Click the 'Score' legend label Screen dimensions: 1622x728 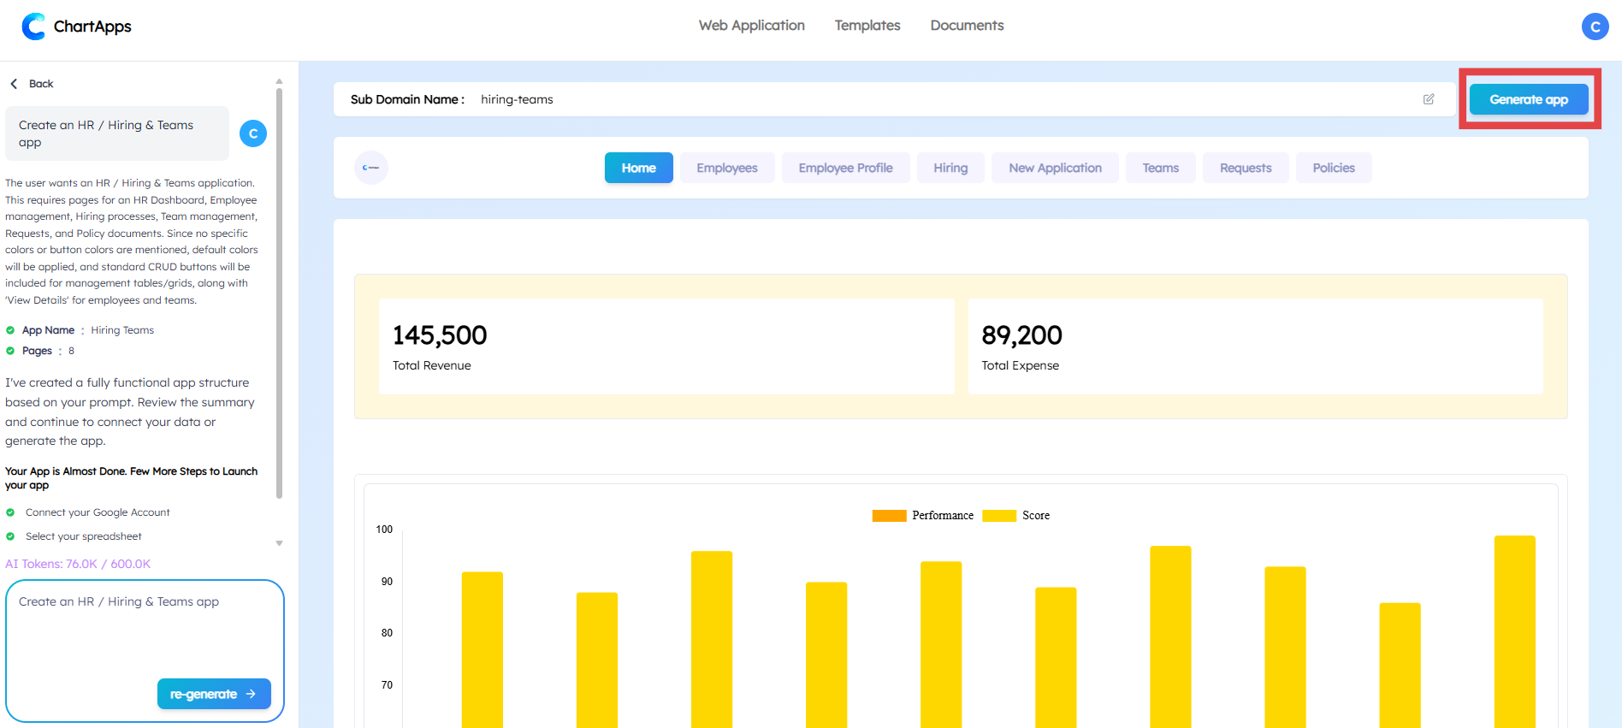1036,516
